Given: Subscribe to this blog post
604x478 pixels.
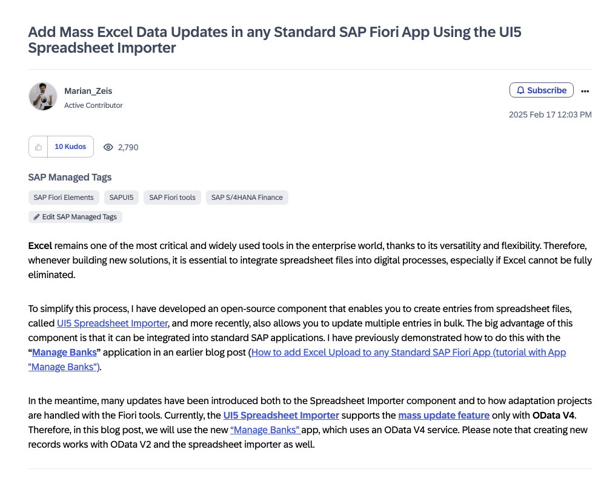Looking at the screenshot, I should pyautogui.click(x=541, y=90).
